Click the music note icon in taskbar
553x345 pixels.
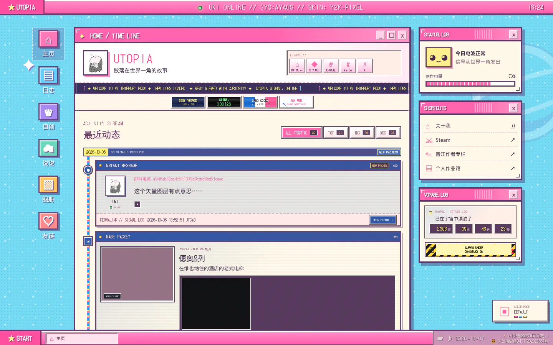pyautogui.click(x=450, y=338)
